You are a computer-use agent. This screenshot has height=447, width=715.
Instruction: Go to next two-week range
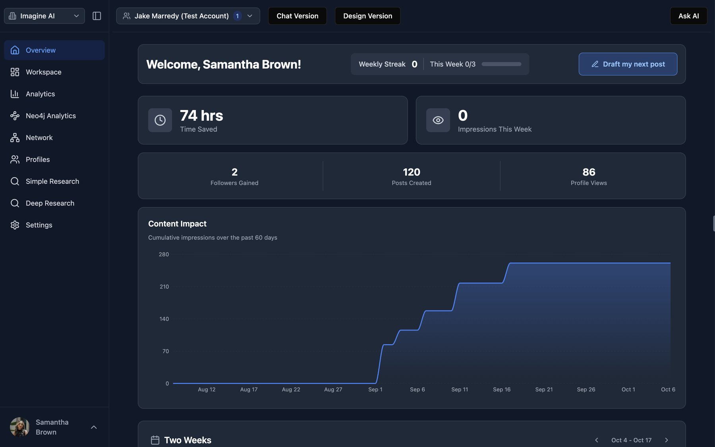(667, 440)
